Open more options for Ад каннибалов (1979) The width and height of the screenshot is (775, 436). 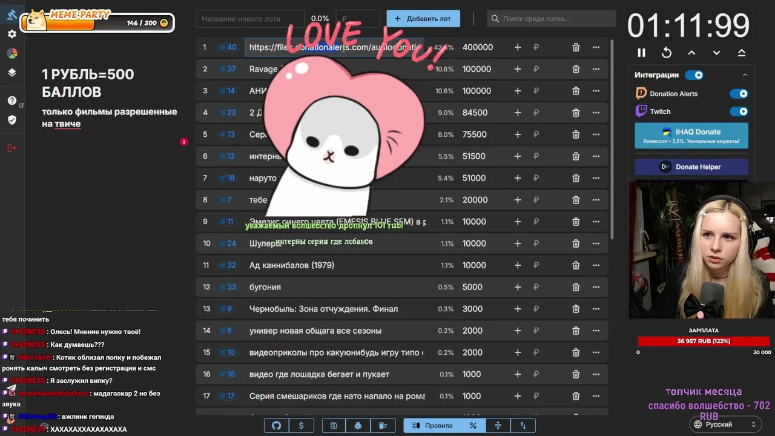(596, 265)
